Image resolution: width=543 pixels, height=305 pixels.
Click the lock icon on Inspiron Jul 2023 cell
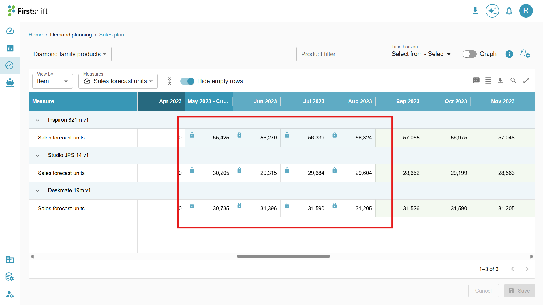point(287,135)
